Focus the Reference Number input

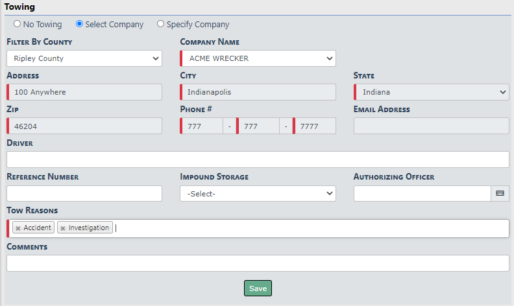(84, 193)
